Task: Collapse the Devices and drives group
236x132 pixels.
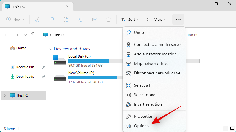Action: tap(51, 49)
